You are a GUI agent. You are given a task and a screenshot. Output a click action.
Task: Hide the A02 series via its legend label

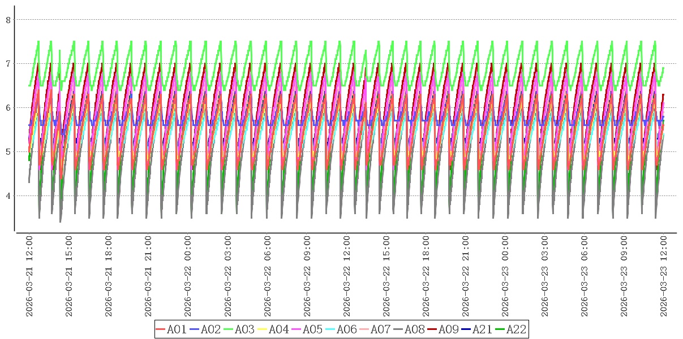pos(211,329)
